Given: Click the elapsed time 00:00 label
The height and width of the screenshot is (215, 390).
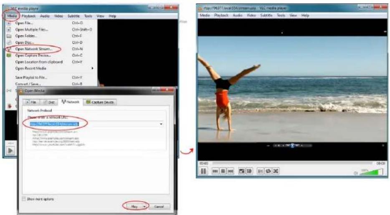Looking at the screenshot, I should (204, 163).
